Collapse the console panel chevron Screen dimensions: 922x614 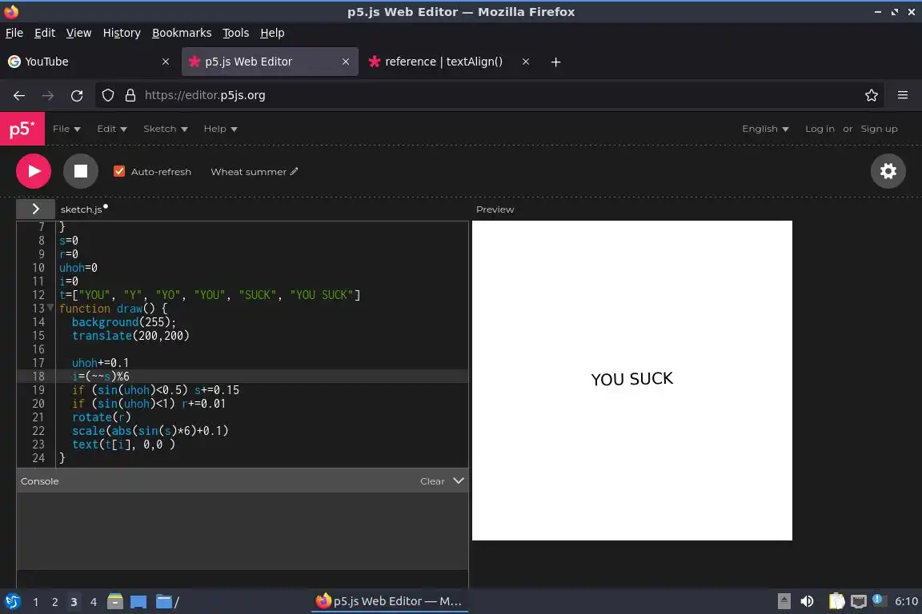click(x=459, y=480)
